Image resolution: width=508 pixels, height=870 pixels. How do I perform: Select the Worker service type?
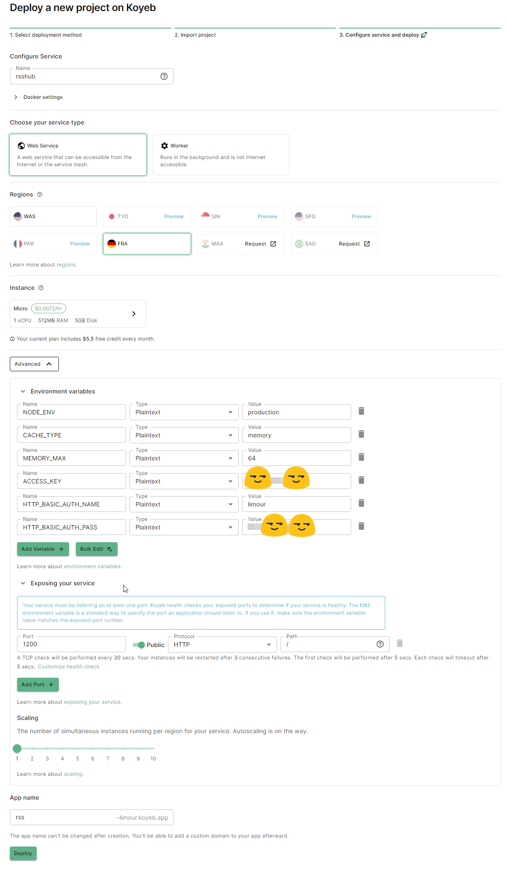(x=221, y=155)
